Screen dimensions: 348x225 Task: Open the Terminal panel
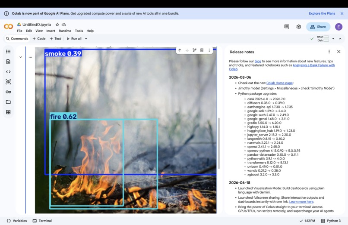[x=42, y=221]
